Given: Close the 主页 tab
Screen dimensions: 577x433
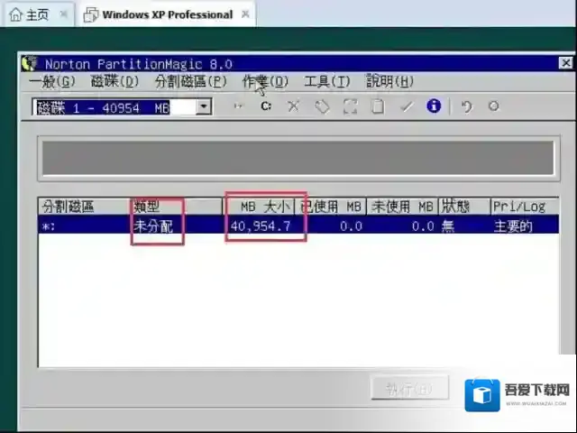Looking at the screenshot, I should coord(63,14).
